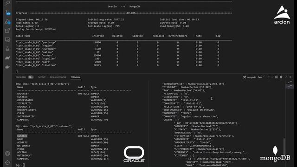The height and width of the screenshot is (167, 297).
Task: Open the Manage gear icon
Action: coord(7,162)
